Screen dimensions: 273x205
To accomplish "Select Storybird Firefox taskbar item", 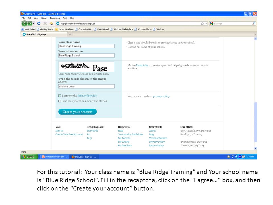I will tap(84, 157).
